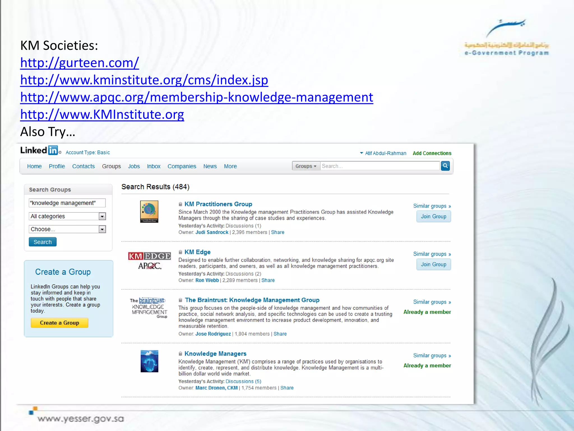Image resolution: width=574 pixels, height=431 pixels.
Task: Open the Jobs tab
Action: click(134, 166)
